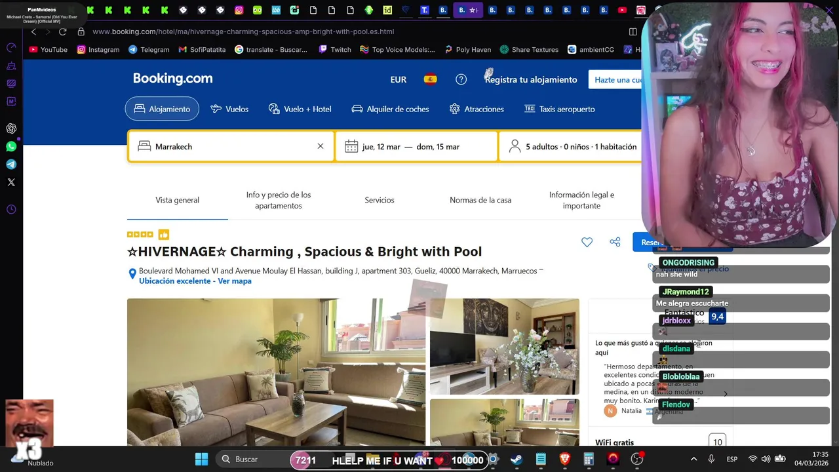Open Poly Haven bookmark

(467, 49)
